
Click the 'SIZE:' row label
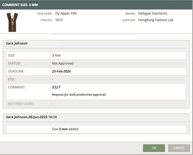tap(11, 55)
